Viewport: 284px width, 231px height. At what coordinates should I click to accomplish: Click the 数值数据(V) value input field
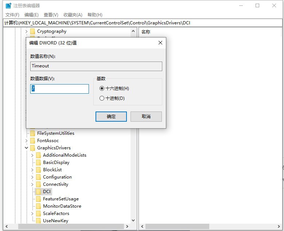point(59,89)
